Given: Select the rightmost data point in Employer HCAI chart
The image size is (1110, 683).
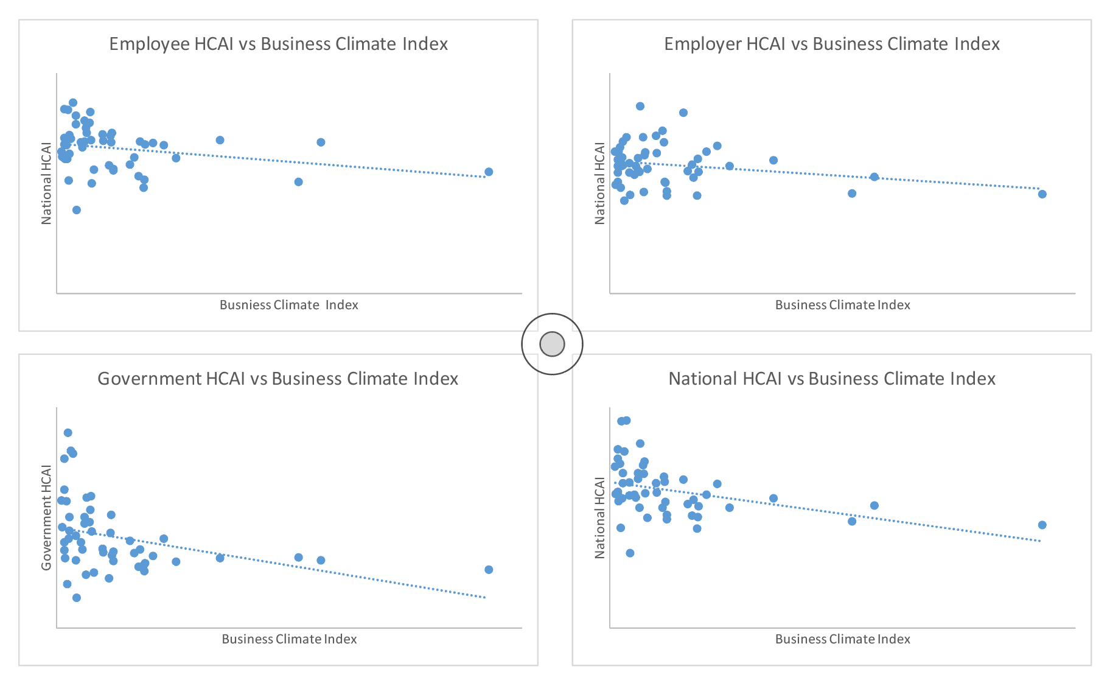Looking at the screenshot, I should point(1042,194).
